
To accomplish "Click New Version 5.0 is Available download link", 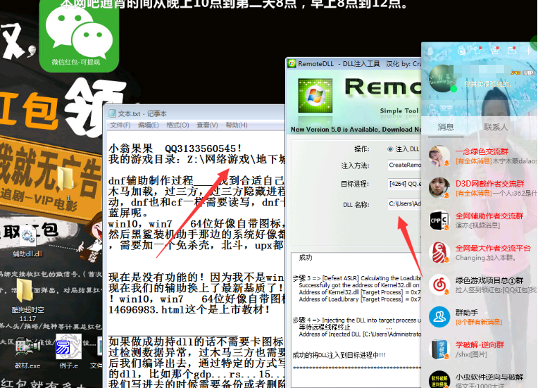I will [356, 130].
